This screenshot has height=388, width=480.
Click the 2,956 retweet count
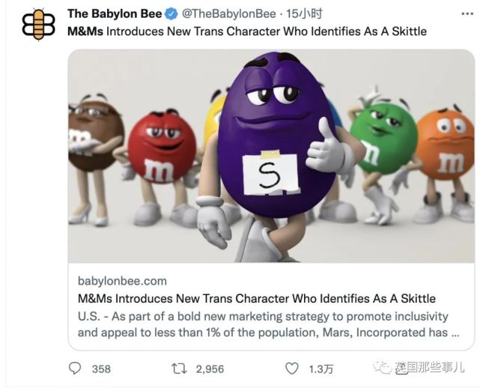point(209,369)
